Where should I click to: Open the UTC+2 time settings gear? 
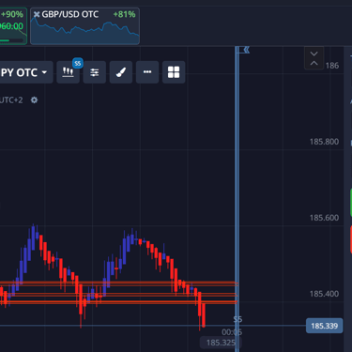[x=34, y=100]
